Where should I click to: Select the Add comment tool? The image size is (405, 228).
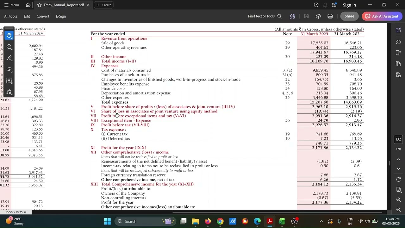click(9, 47)
